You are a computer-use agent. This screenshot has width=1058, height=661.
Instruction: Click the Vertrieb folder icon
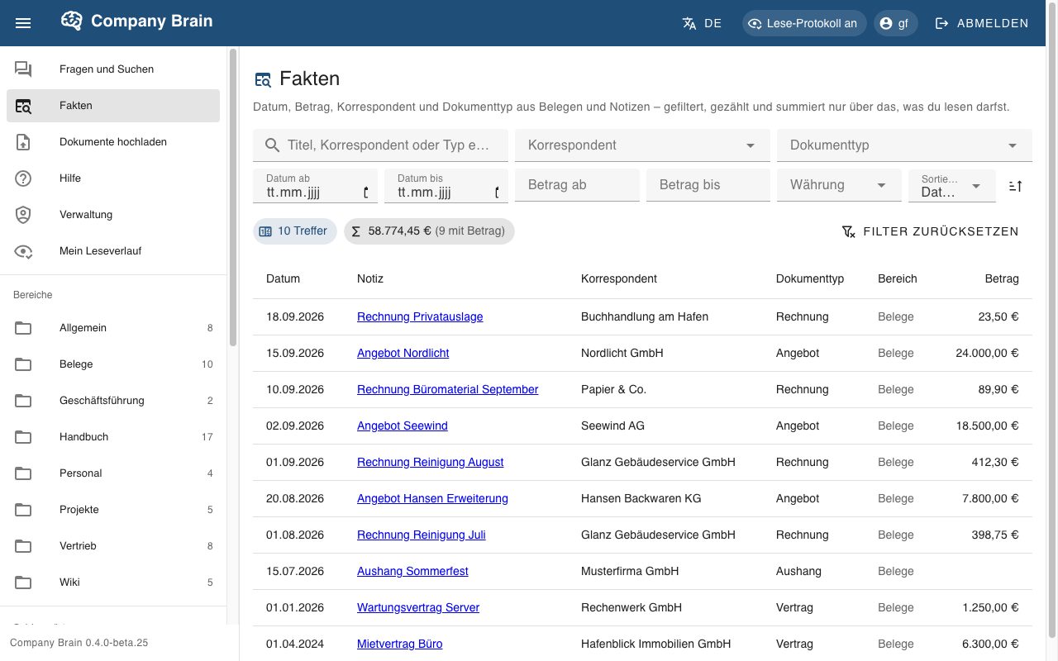click(23, 546)
